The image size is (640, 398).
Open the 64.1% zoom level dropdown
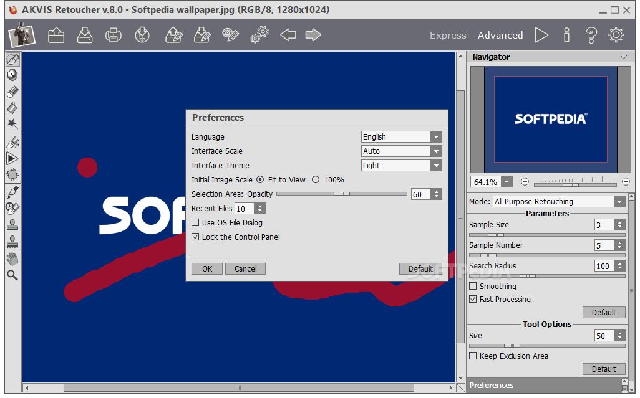[x=507, y=182]
